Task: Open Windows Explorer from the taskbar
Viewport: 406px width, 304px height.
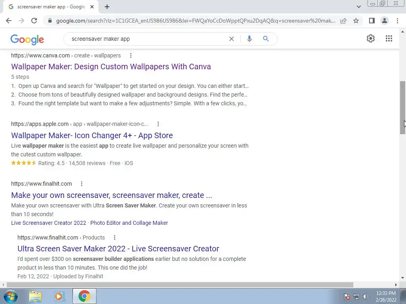Action: (35, 296)
